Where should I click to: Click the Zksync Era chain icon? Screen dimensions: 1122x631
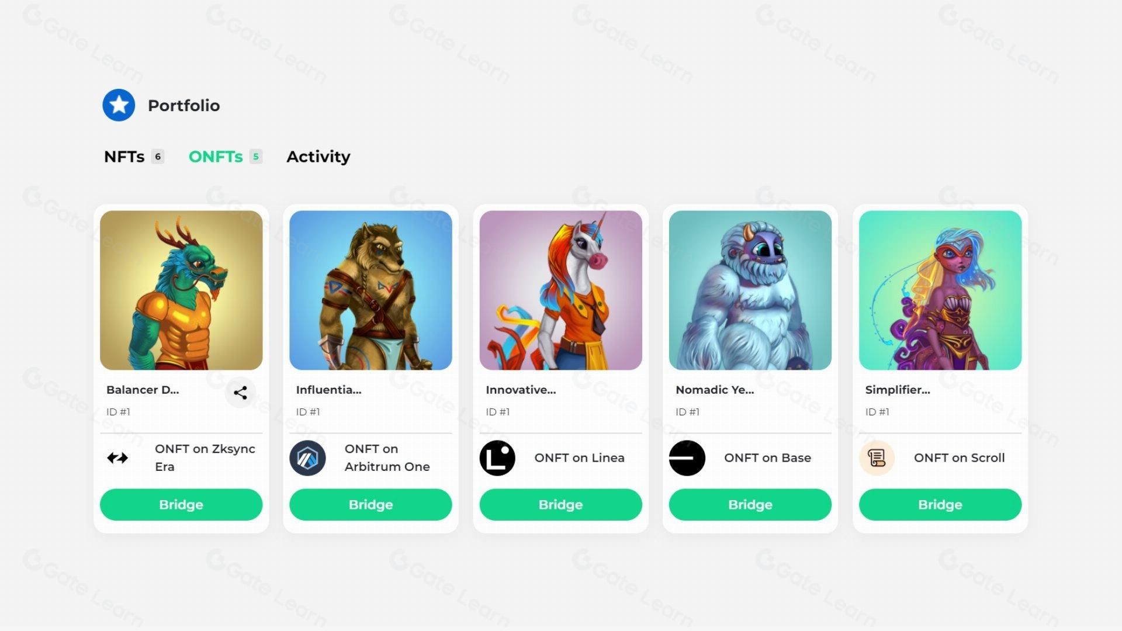[x=117, y=458]
